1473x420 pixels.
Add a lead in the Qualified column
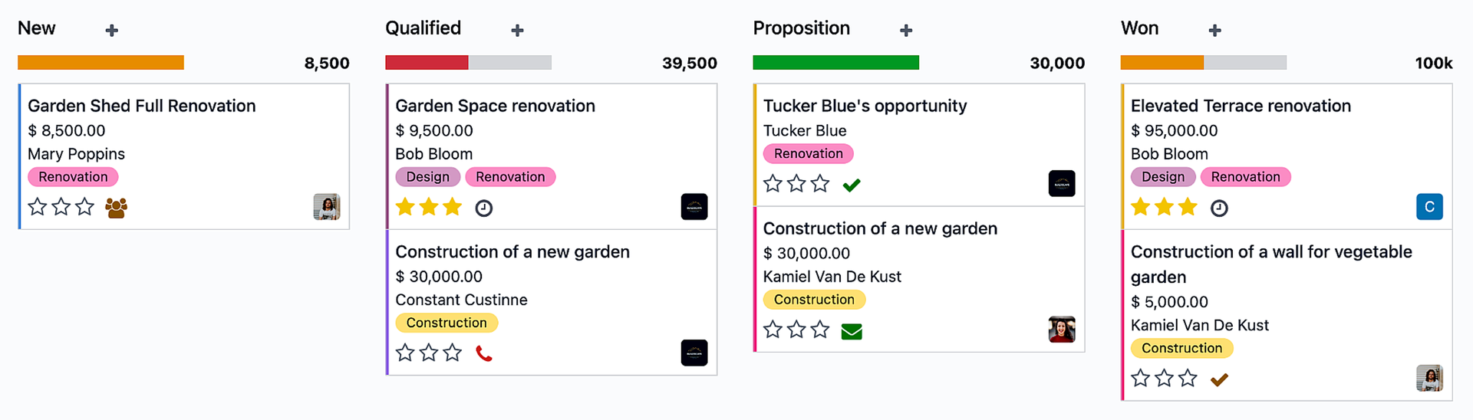click(518, 31)
